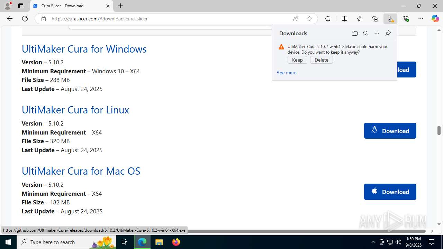Screen dimensions: 443x249
Task: Download UltiMaker Cura for Mac OS
Action: pos(390,192)
